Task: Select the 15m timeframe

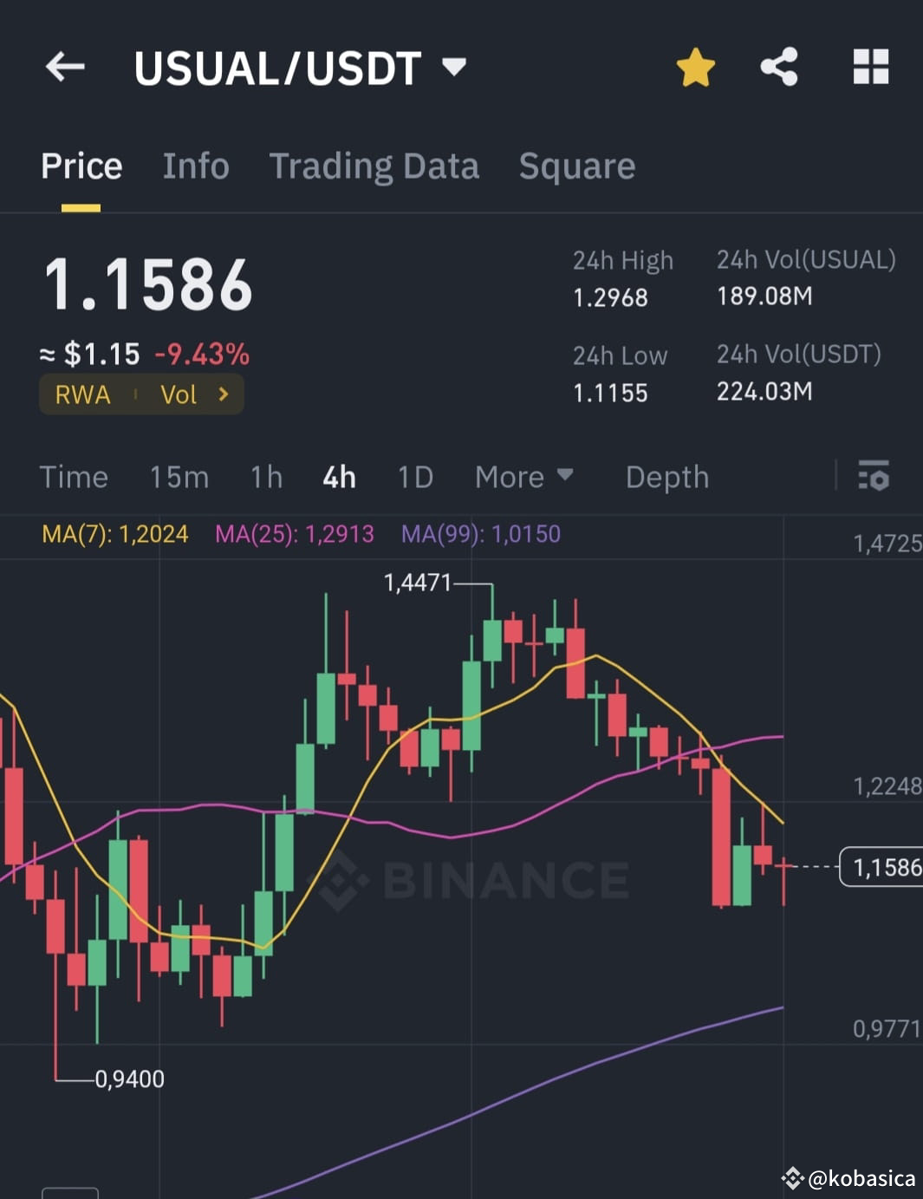Action: click(x=179, y=477)
